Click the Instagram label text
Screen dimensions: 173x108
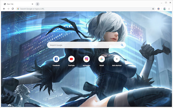pos(86,65)
